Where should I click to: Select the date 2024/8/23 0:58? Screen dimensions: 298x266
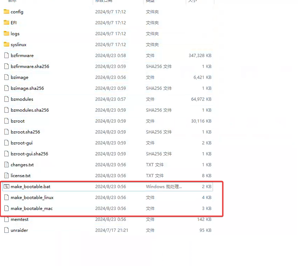tap(111, 55)
